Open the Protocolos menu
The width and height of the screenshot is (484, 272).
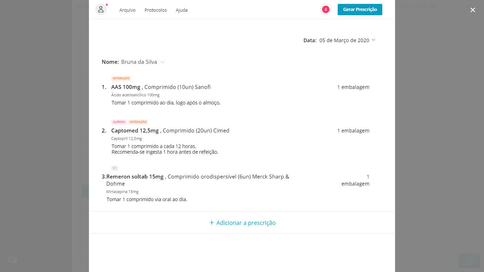[156, 10]
